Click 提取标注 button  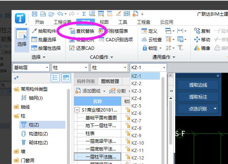click(198, 97)
